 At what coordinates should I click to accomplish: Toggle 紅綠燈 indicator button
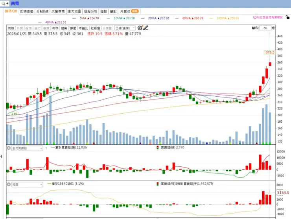point(96,28)
